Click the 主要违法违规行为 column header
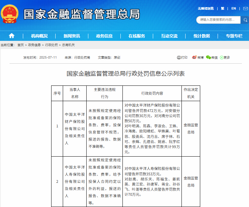249x207 pixels. 105,93
